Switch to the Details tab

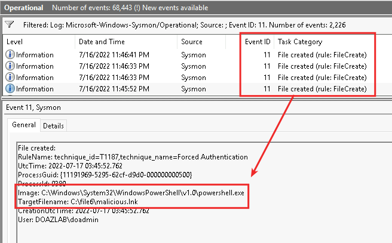coord(53,126)
